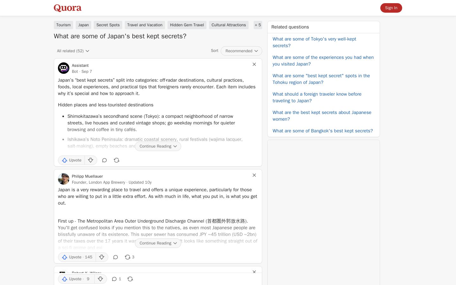Open the Secret Spots topic tag

click(x=108, y=25)
